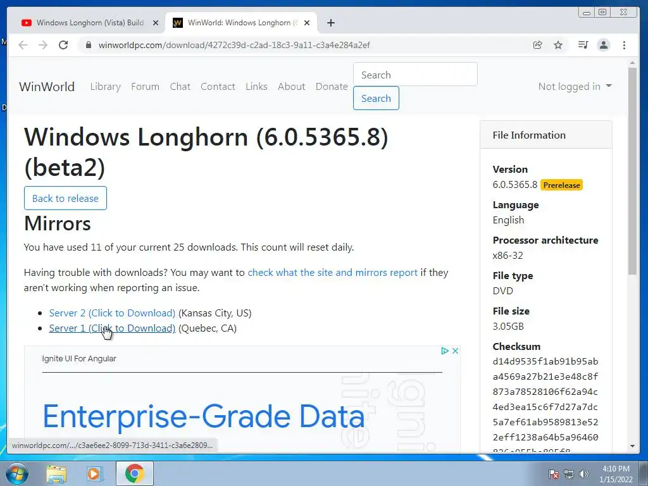Click the Ignite UI For Angular ad title
648x486 pixels.
79,359
